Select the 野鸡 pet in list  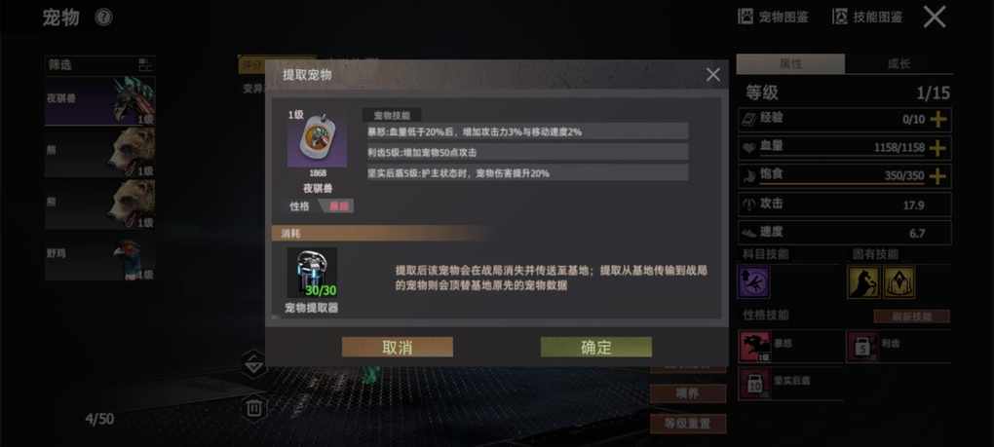coord(100,257)
